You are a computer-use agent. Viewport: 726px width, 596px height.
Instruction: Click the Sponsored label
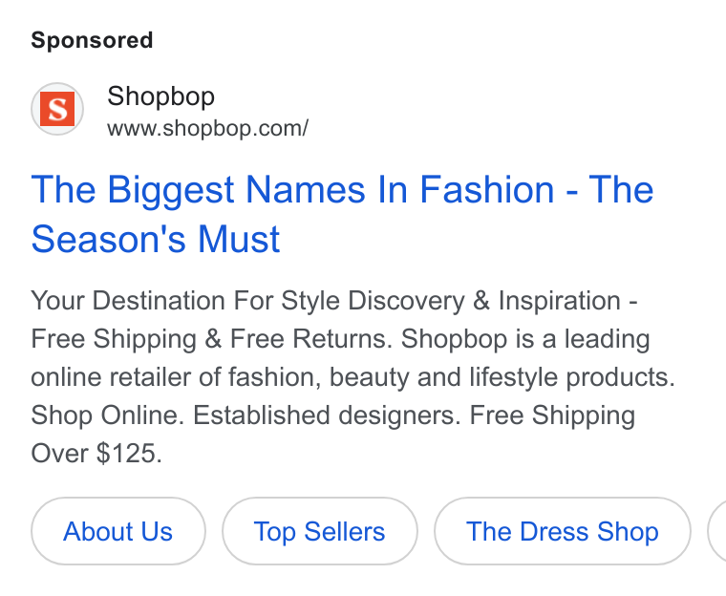click(x=92, y=40)
